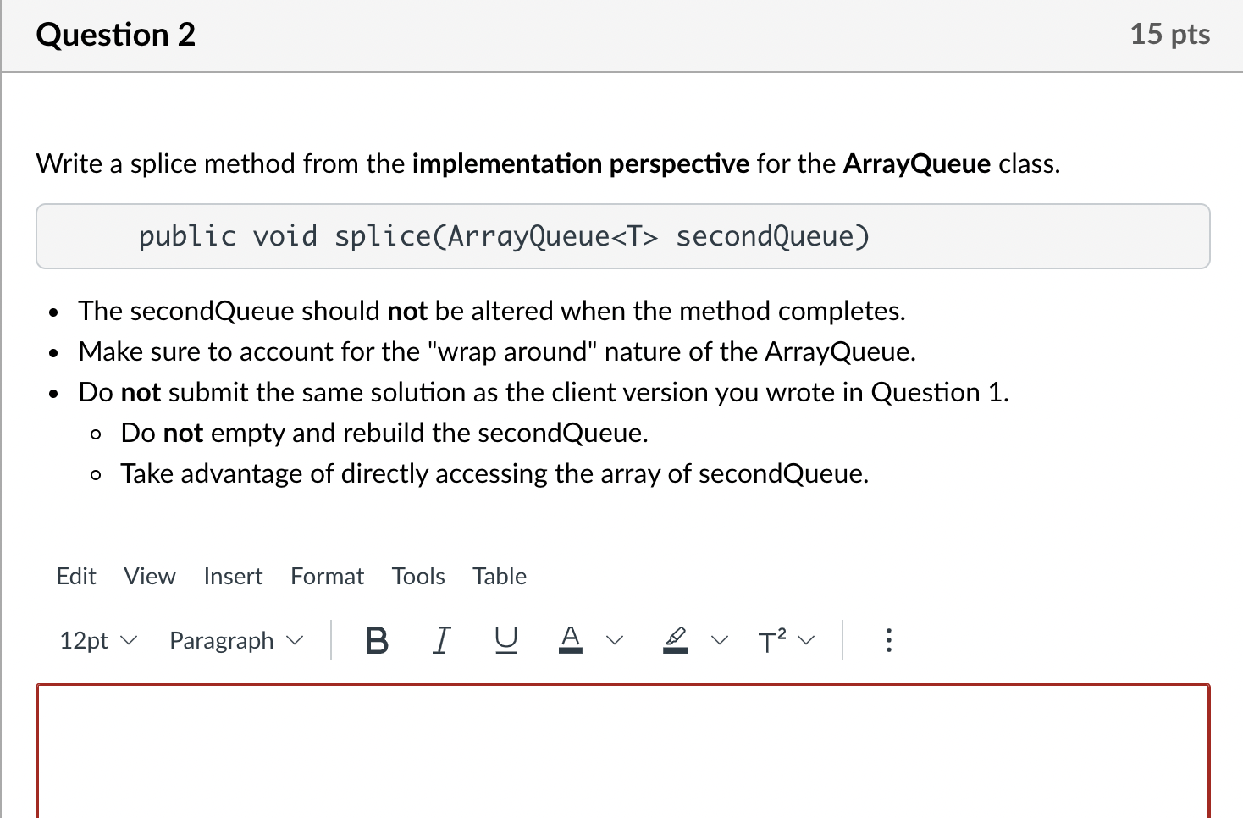Image resolution: width=1243 pixels, height=818 pixels.
Task: Open the Table menu
Action: (499, 577)
